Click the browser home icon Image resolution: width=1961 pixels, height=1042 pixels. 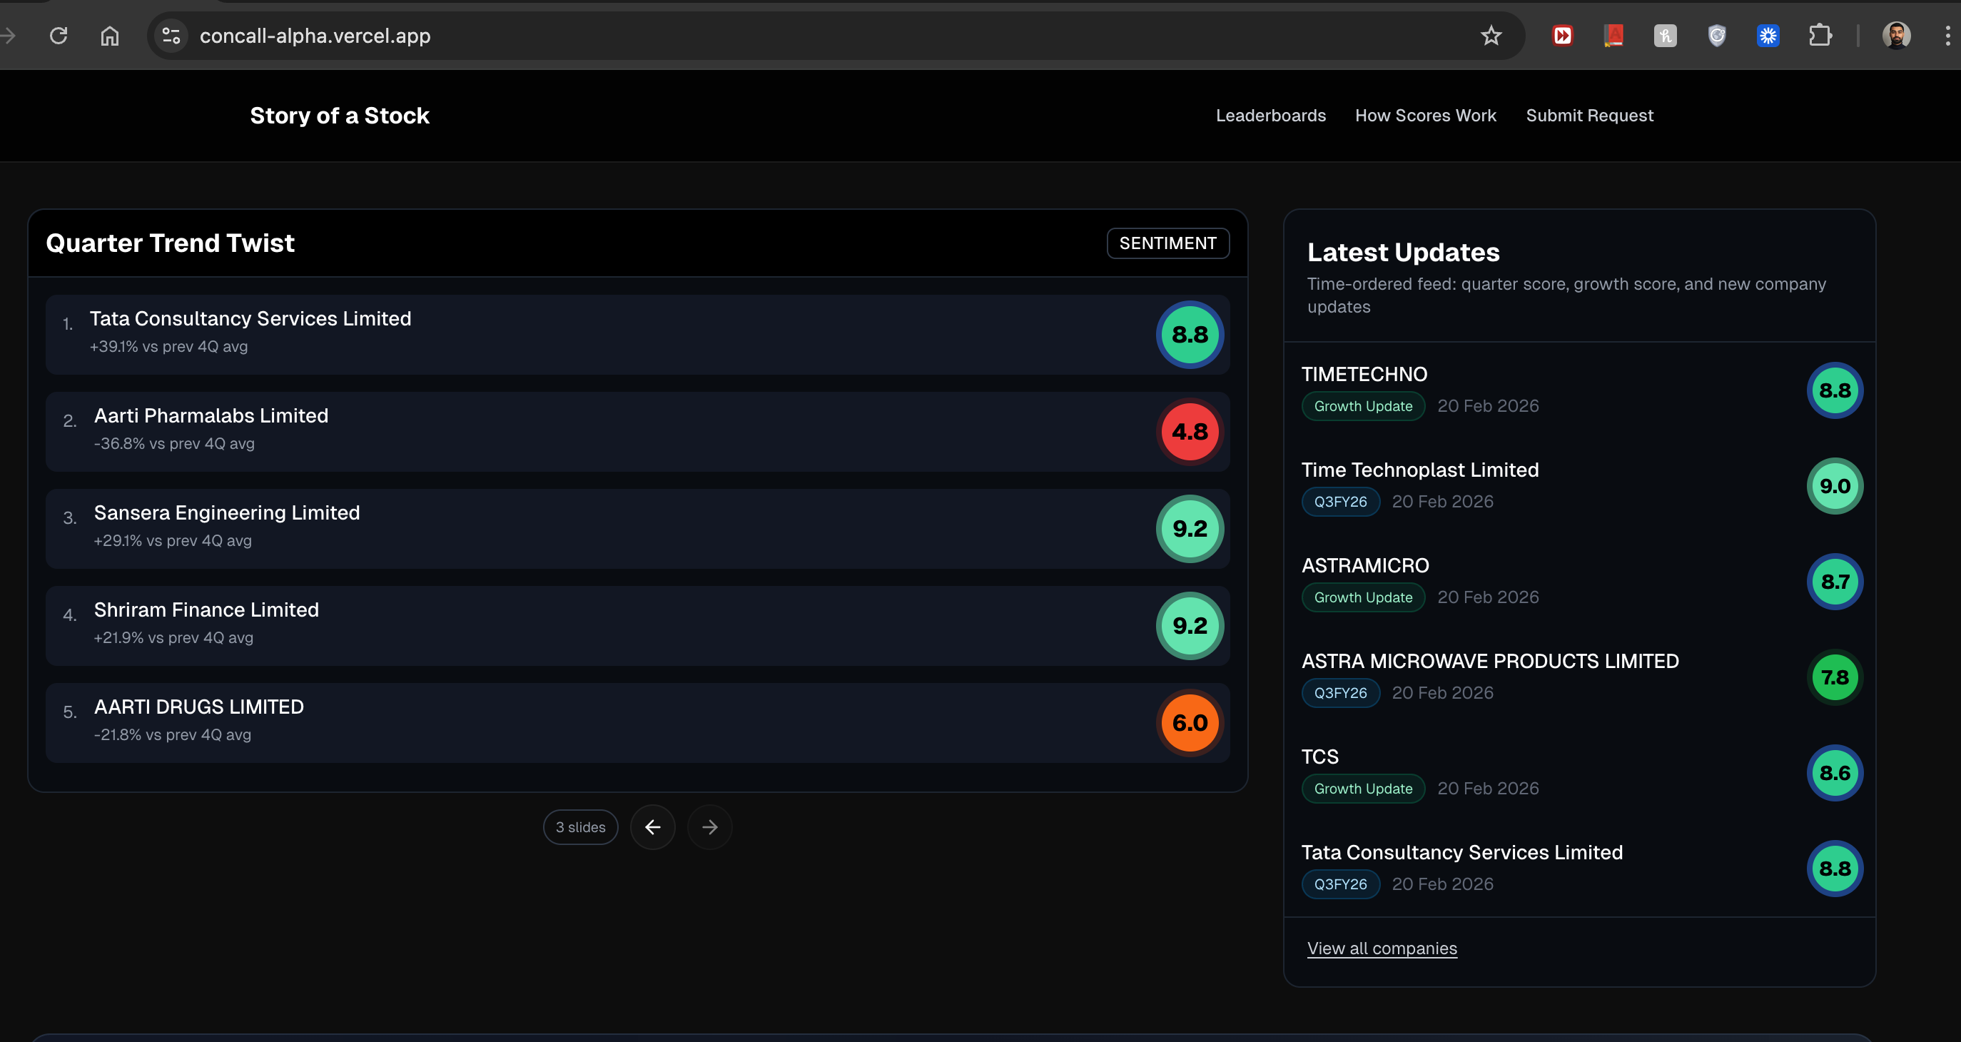(110, 36)
